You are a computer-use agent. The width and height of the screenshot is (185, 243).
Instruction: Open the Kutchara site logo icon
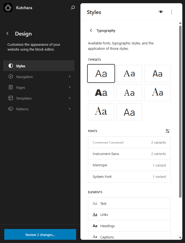pos(8,8)
